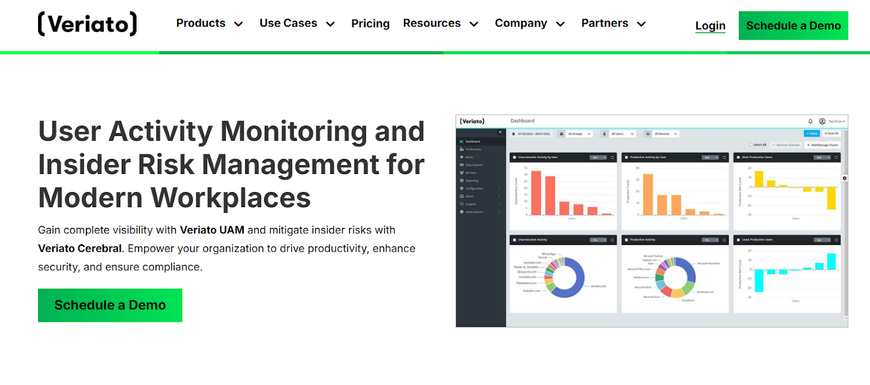Maximize the Most Productive Users chart
The image size is (870, 385).
click(x=836, y=157)
